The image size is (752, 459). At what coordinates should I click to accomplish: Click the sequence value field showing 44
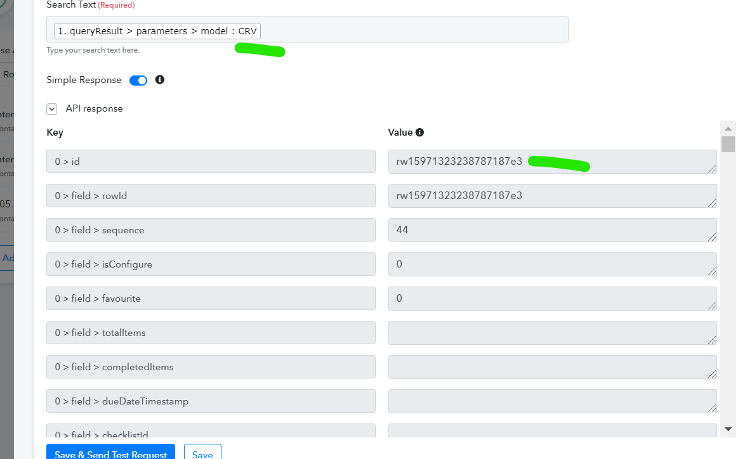pos(552,230)
